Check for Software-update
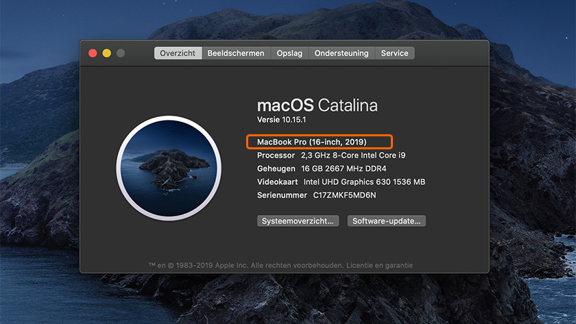 tap(387, 221)
